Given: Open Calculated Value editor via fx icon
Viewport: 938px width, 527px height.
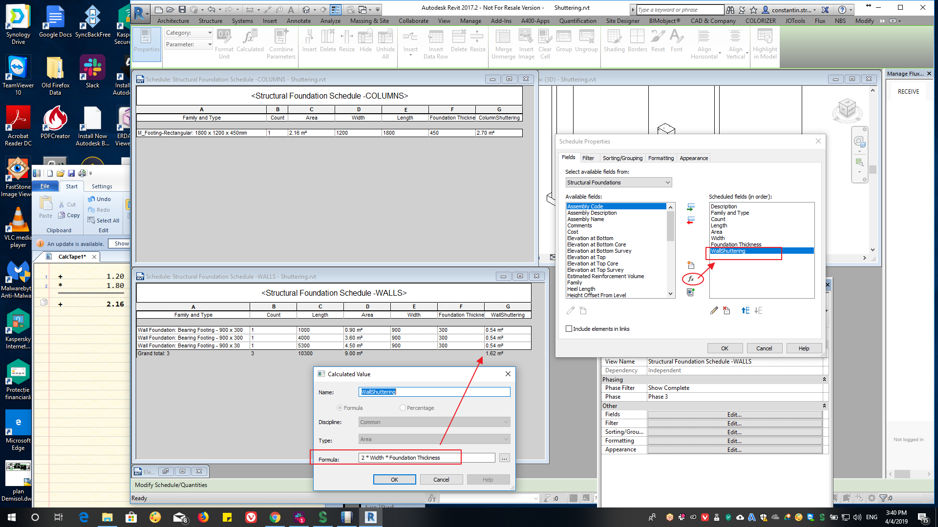Looking at the screenshot, I should pyautogui.click(x=692, y=279).
